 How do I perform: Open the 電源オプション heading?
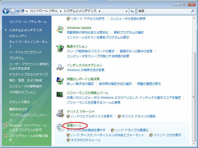click(77, 47)
